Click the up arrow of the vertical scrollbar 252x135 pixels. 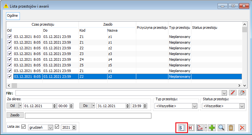click(244, 24)
